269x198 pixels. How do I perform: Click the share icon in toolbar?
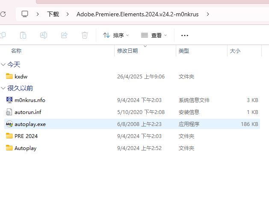(x=64, y=35)
